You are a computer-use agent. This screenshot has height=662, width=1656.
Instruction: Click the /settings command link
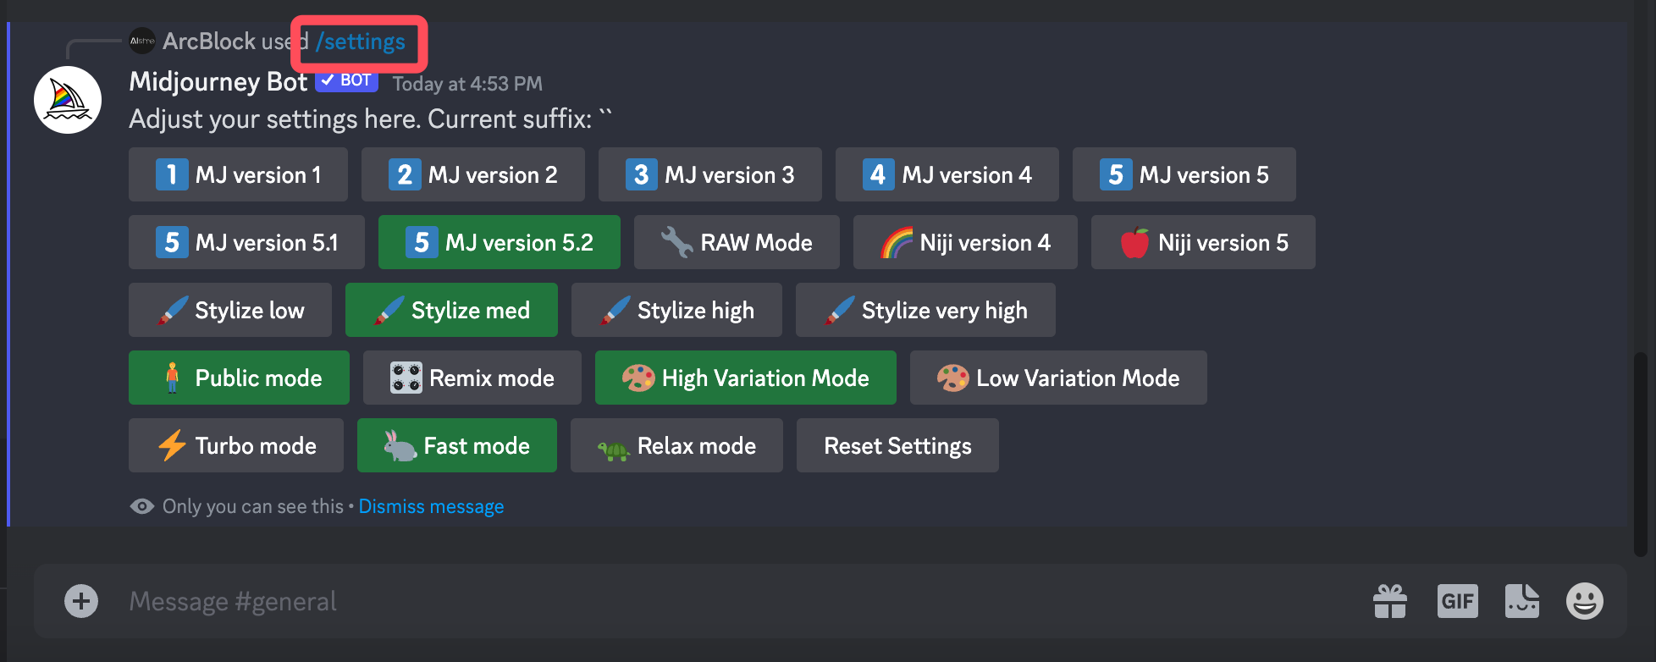point(361,41)
